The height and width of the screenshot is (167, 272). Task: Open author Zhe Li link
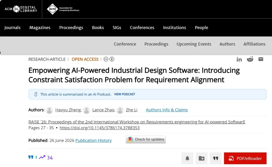coord(131,110)
